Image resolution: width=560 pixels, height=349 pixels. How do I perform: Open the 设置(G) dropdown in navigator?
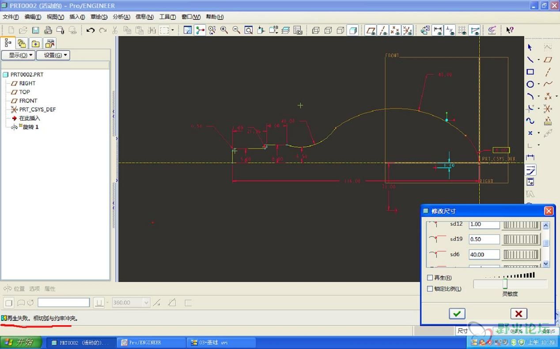coord(53,55)
